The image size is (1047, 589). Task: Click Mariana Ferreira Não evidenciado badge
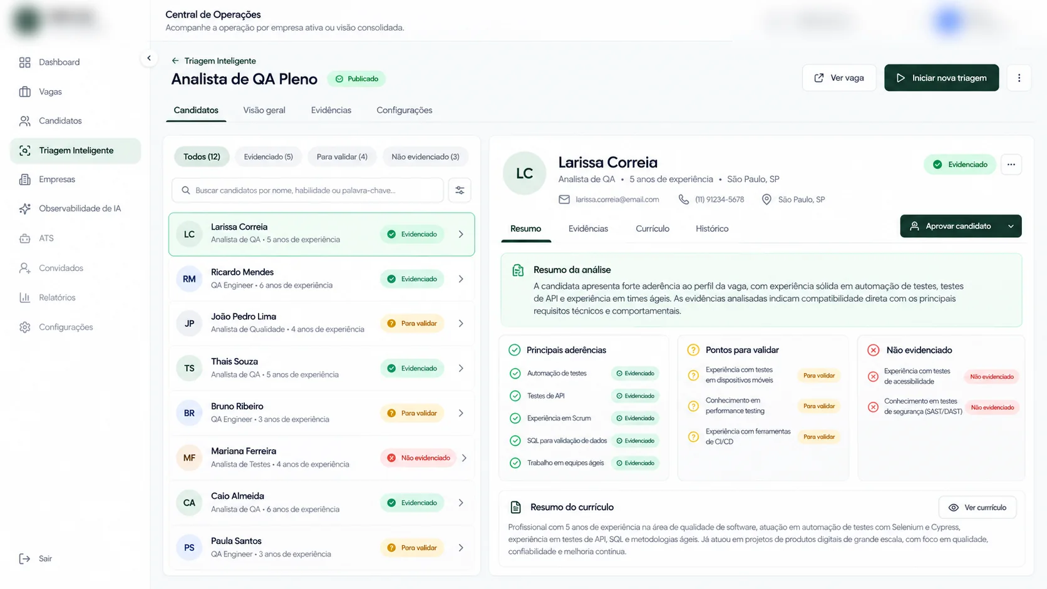(418, 458)
